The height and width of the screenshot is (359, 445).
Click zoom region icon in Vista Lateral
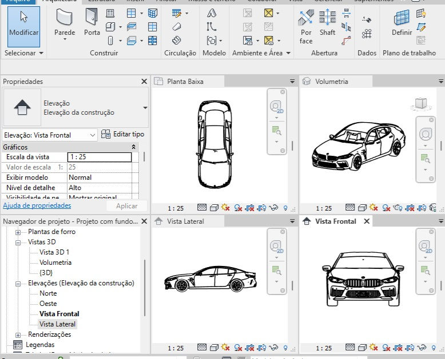(x=276, y=270)
